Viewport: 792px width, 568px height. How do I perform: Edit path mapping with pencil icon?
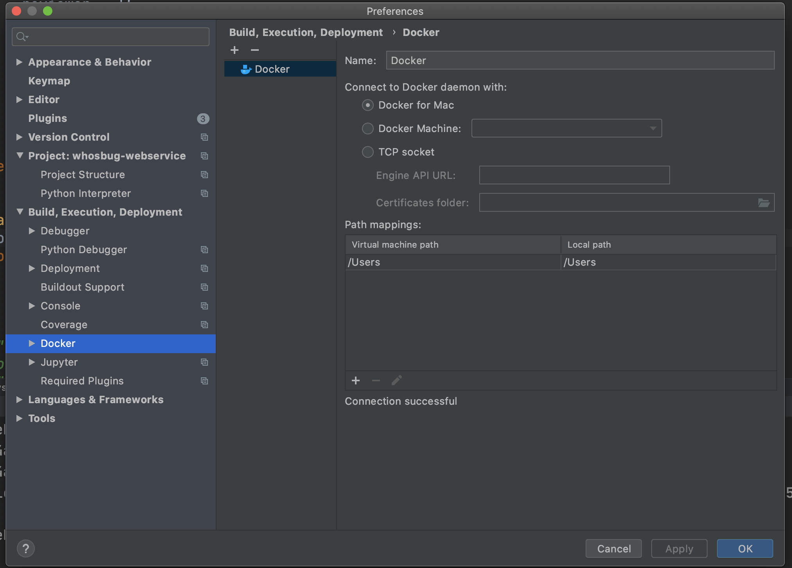pos(396,380)
